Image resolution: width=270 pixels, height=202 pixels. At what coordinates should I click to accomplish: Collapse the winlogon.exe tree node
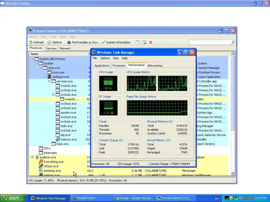pos(45,77)
